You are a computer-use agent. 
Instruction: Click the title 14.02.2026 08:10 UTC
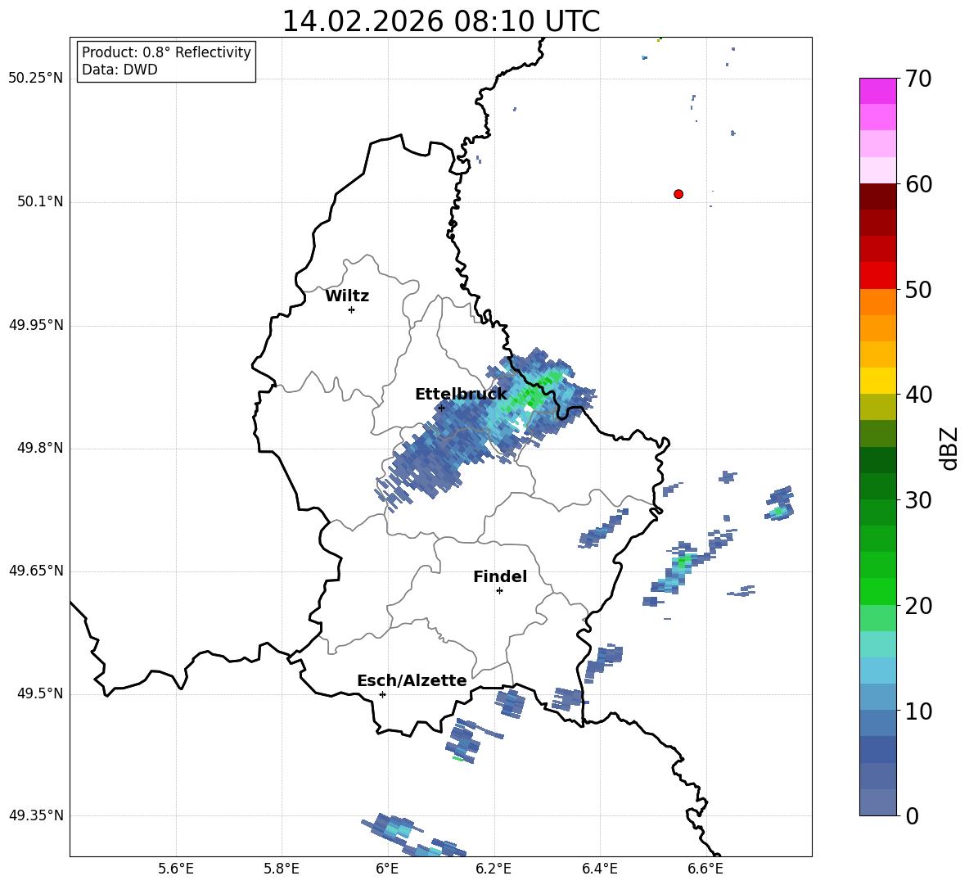(x=440, y=21)
